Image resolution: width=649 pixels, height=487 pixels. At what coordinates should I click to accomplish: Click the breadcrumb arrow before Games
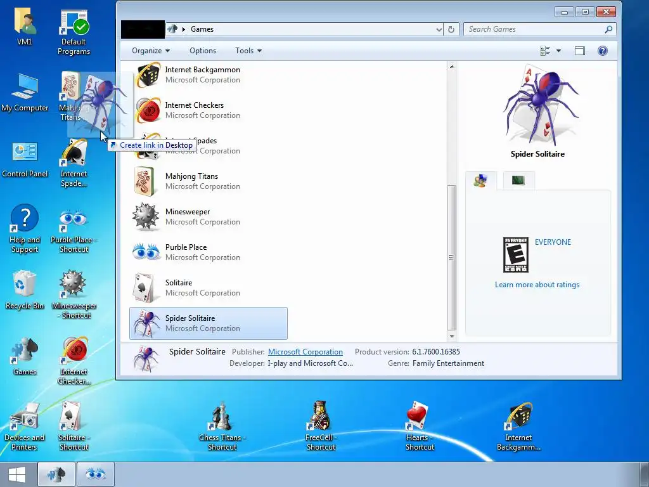coord(183,29)
